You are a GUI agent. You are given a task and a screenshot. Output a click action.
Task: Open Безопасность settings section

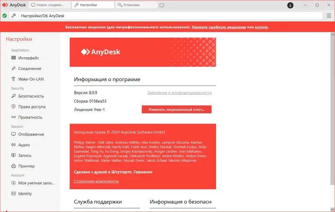(x=31, y=96)
